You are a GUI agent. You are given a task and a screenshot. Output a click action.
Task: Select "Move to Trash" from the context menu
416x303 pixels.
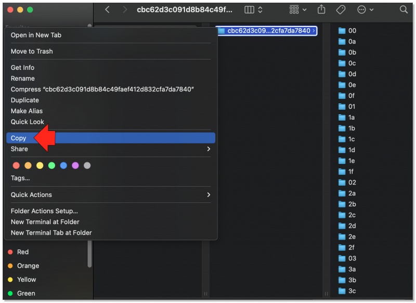(32, 51)
